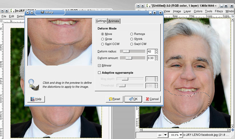This screenshot has height=139, width=235.
Task: Click the Reset button
Action: coord(114,99)
